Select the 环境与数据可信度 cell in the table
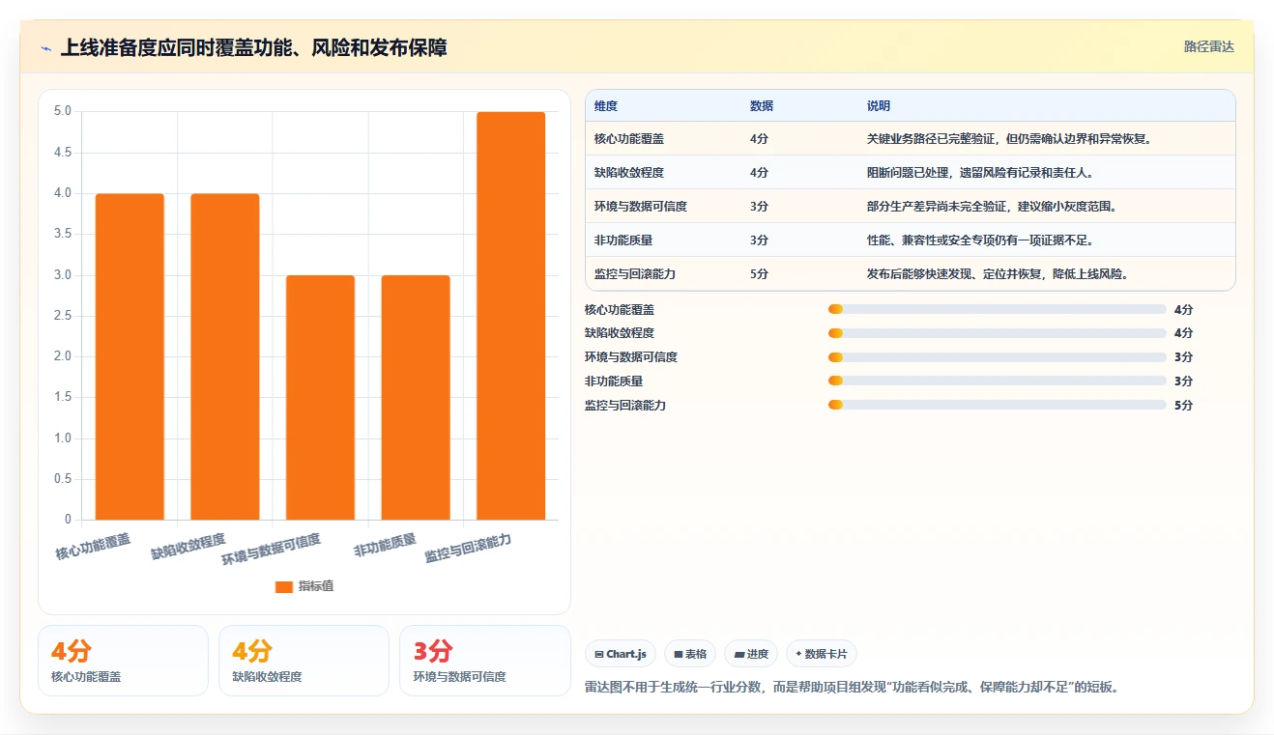The height and width of the screenshot is (735, 1274). [641, 207]
